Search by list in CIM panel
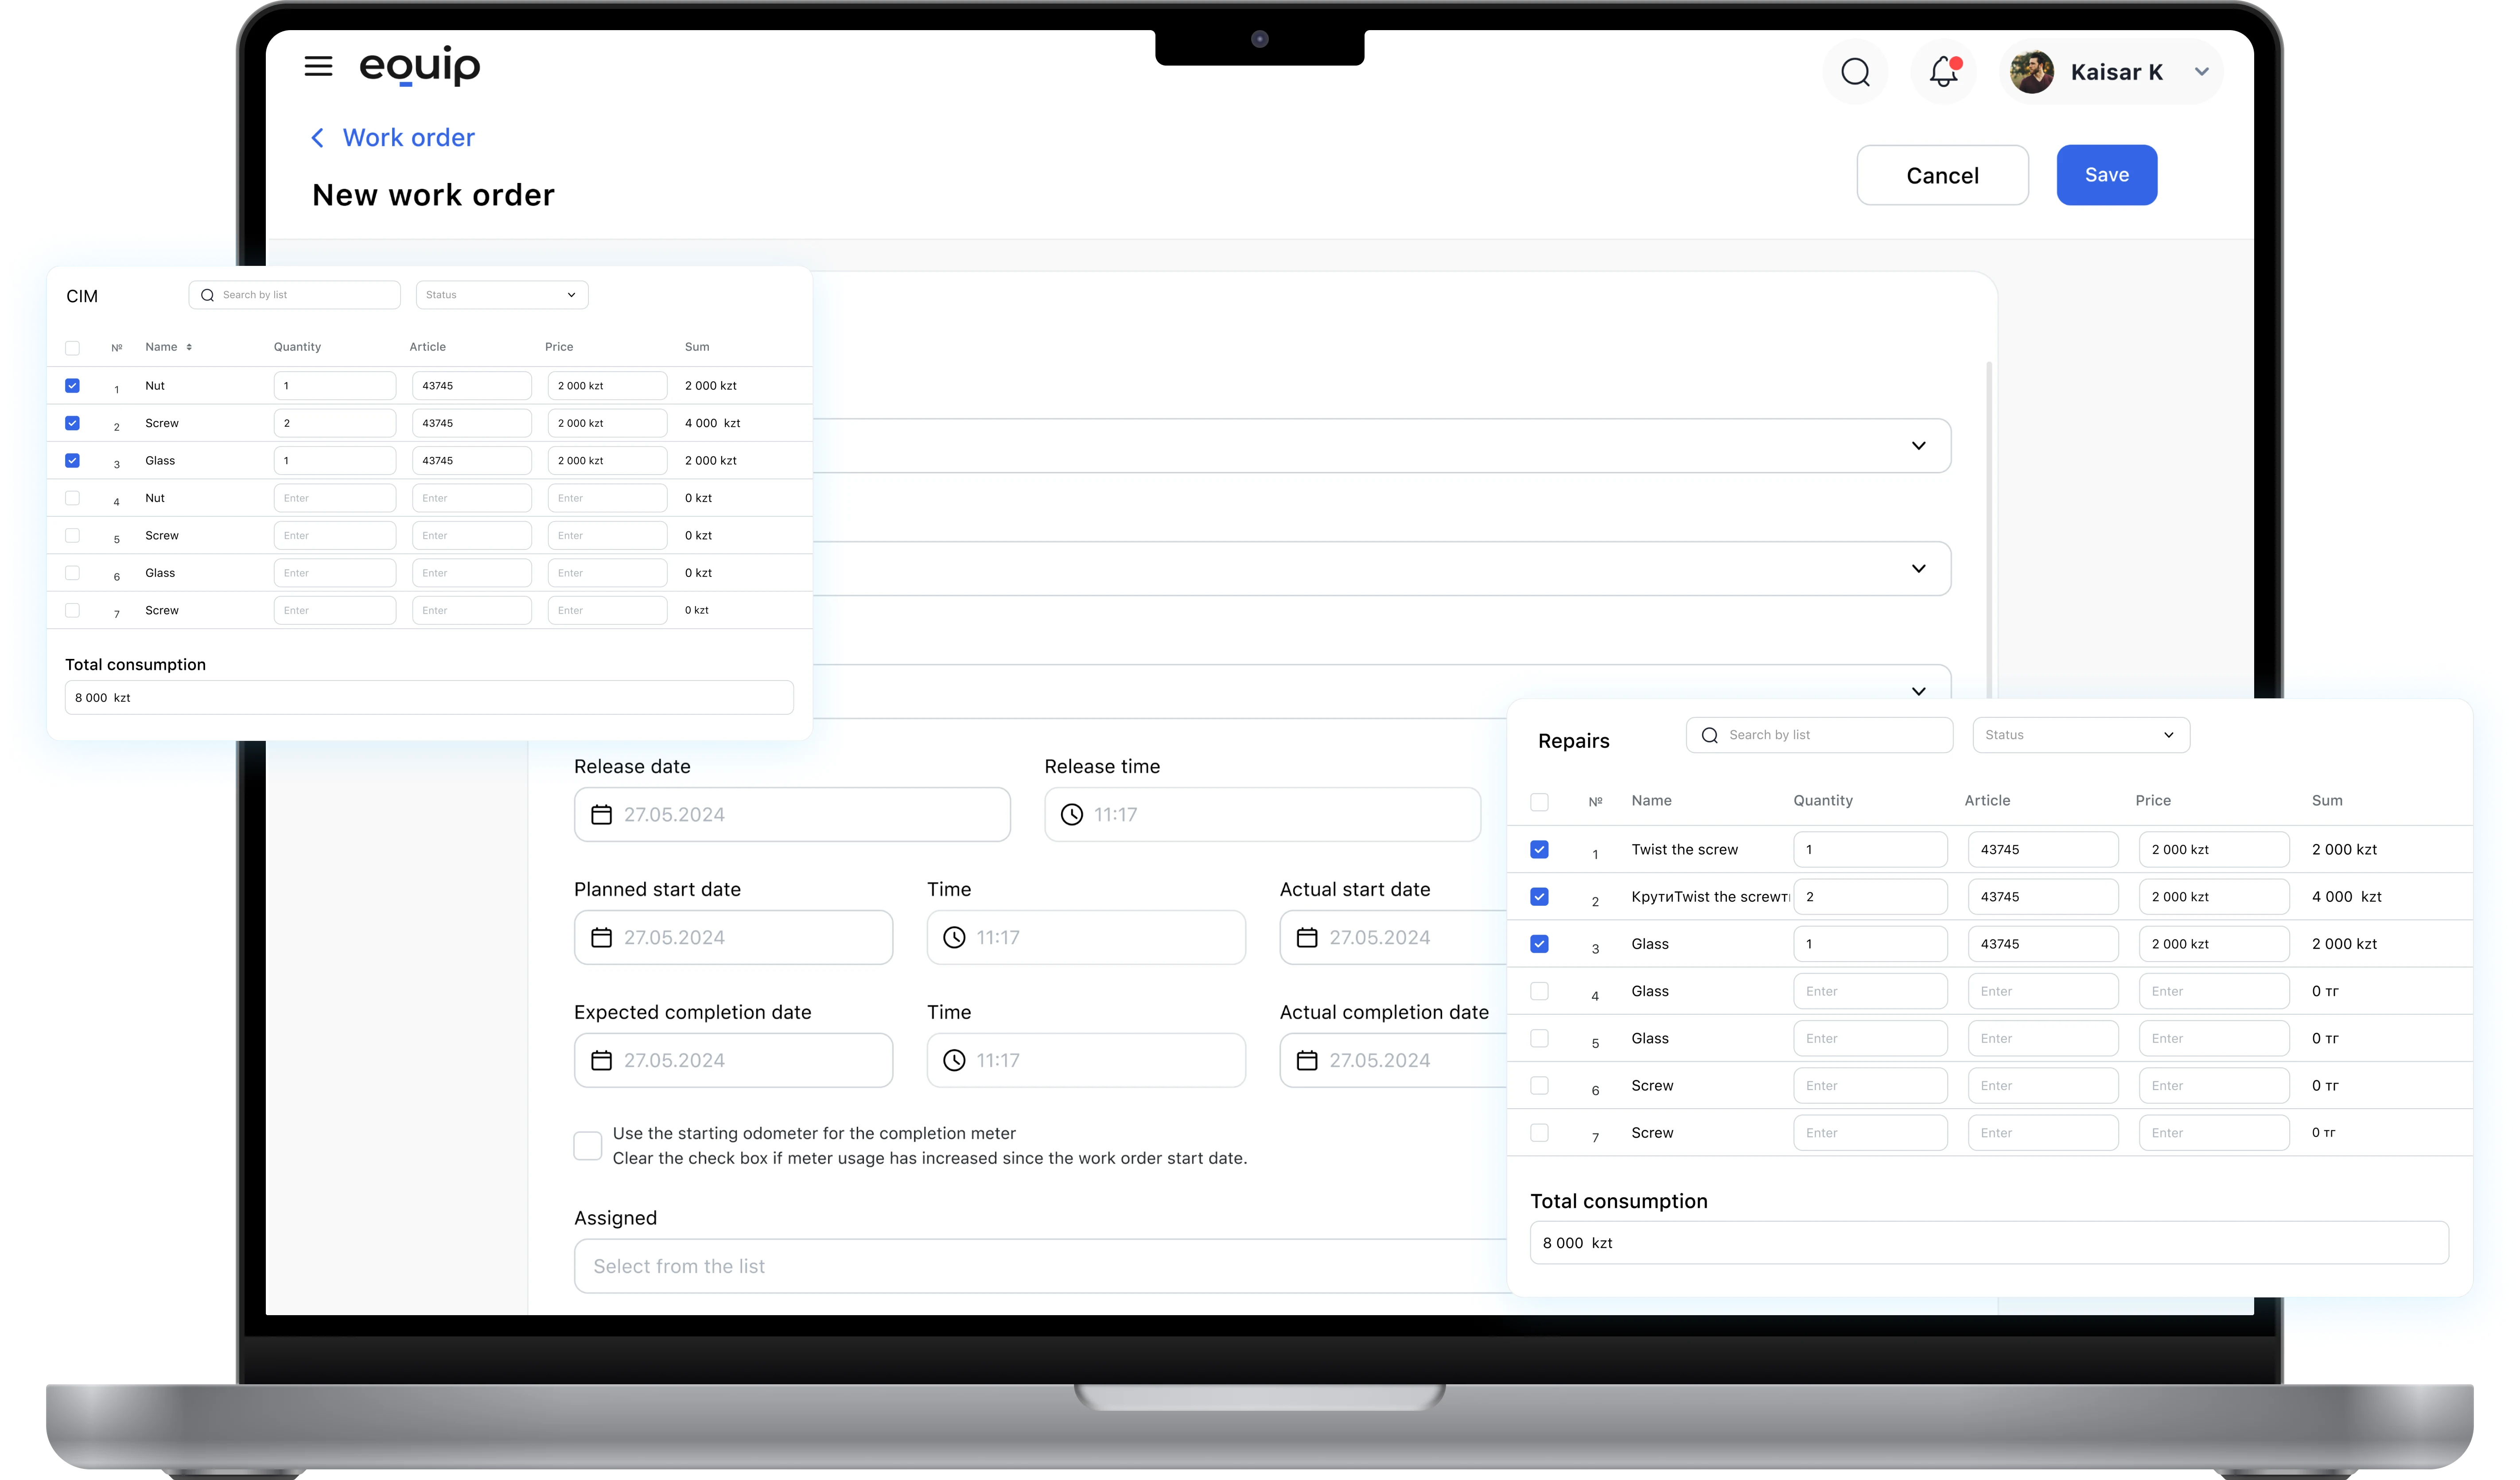 [x=295, y=295]
